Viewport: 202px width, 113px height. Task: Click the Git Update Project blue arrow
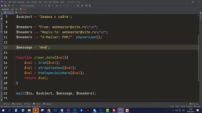[61, 6]
